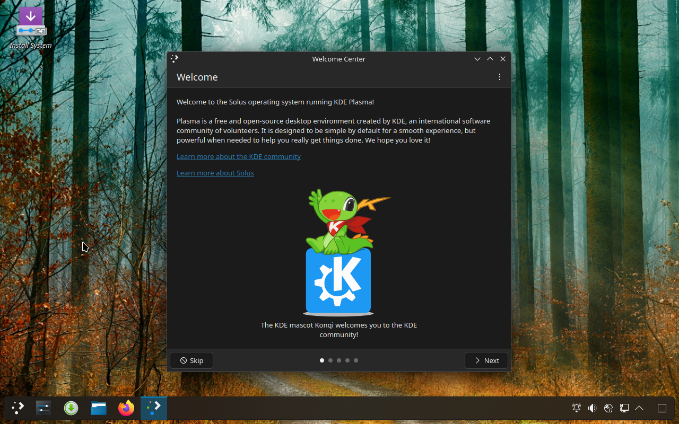Jump to the second page indicator dot

click(330, 360)
